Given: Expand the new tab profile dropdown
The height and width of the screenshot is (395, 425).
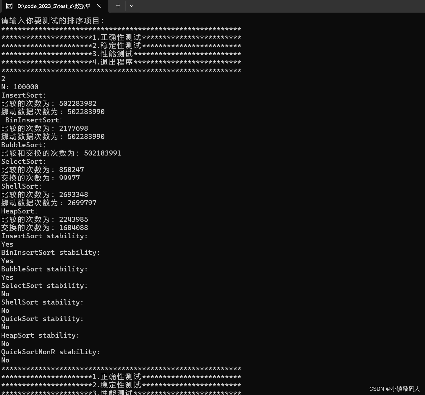Looking at the screenshot, I should [132, 6].
